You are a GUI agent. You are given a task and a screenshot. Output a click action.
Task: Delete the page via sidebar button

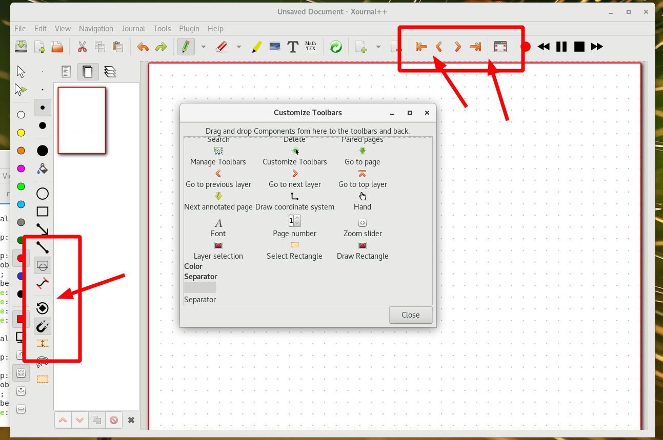pos(114,420)
